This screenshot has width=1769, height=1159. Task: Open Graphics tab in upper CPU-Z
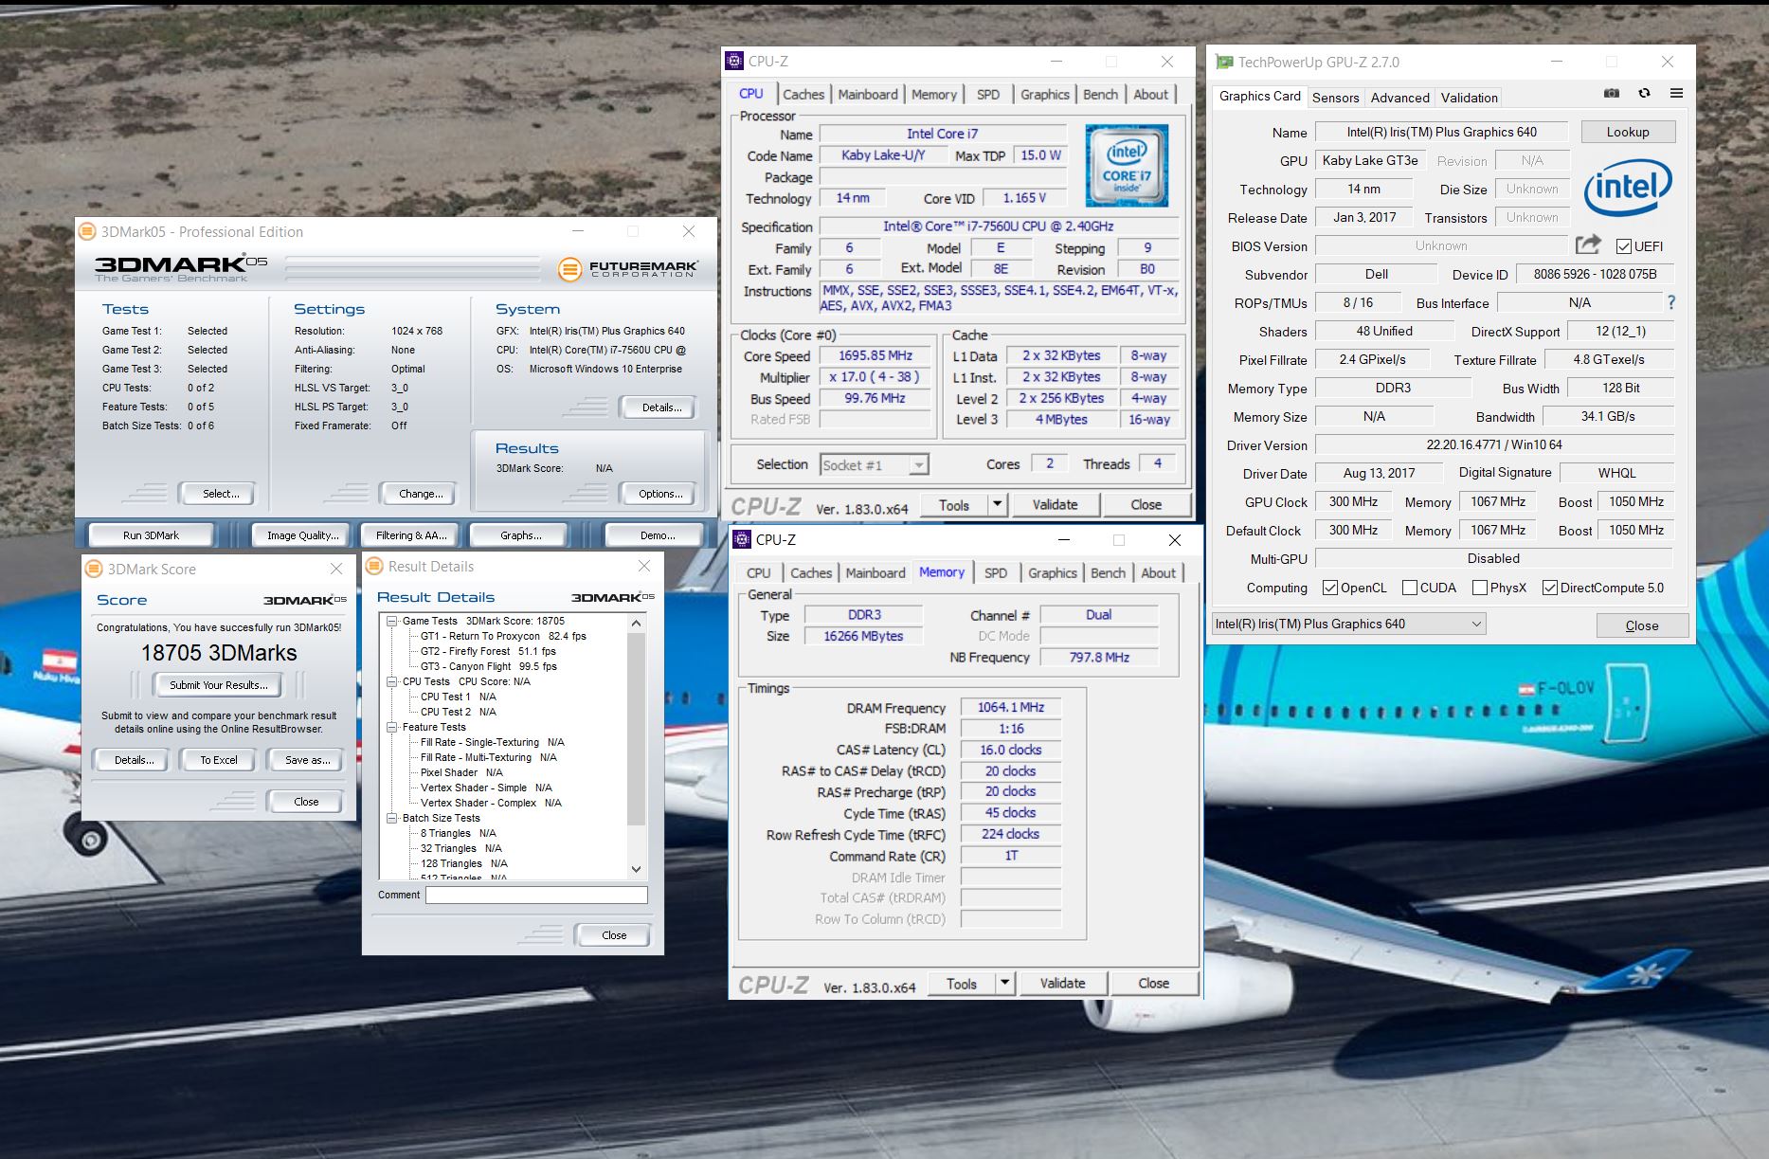tap(1044, 94)
